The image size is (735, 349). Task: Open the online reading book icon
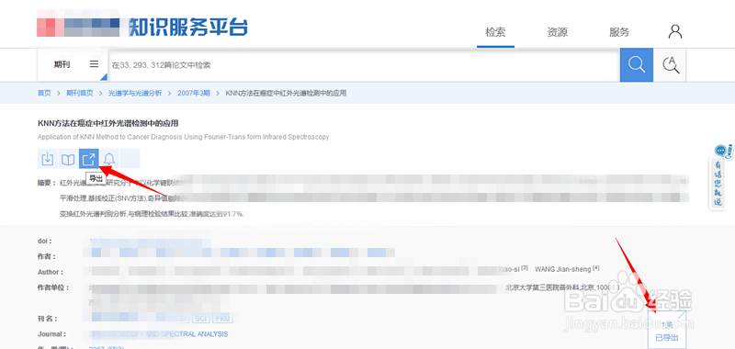click(x=68, y=159)
